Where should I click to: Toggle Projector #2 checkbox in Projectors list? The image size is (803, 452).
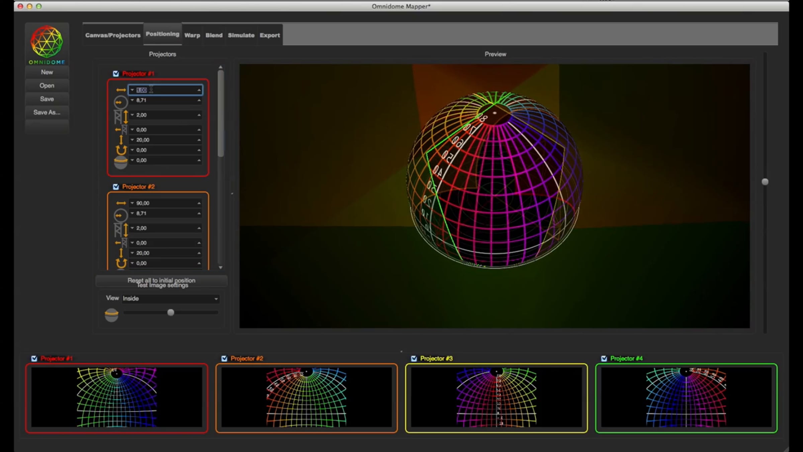pos(116,187)
